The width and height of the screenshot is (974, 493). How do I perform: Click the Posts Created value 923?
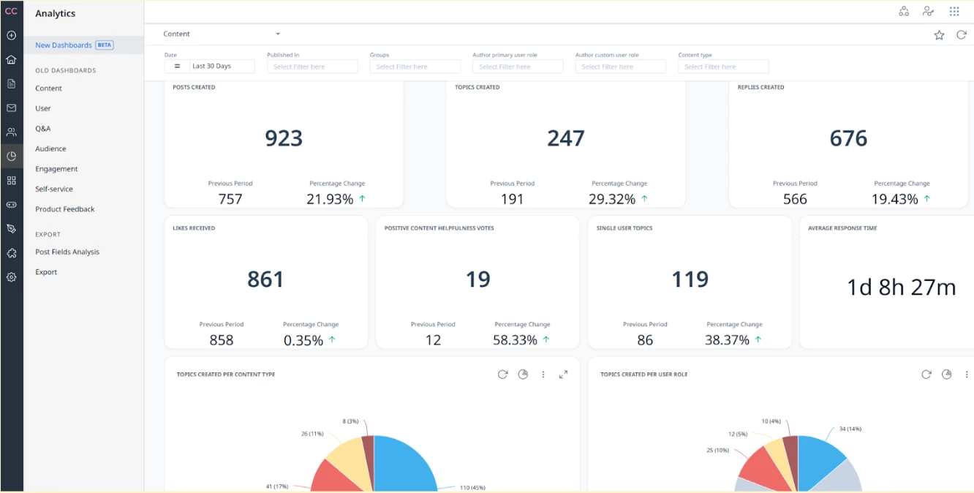click(x=284, y=138)
